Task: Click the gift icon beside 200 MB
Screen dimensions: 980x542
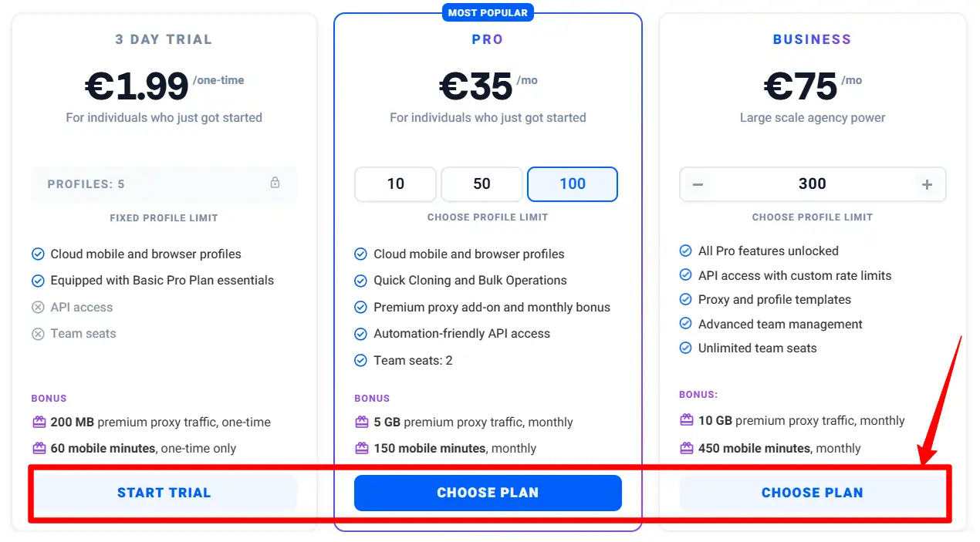Action: click(39, 422)
